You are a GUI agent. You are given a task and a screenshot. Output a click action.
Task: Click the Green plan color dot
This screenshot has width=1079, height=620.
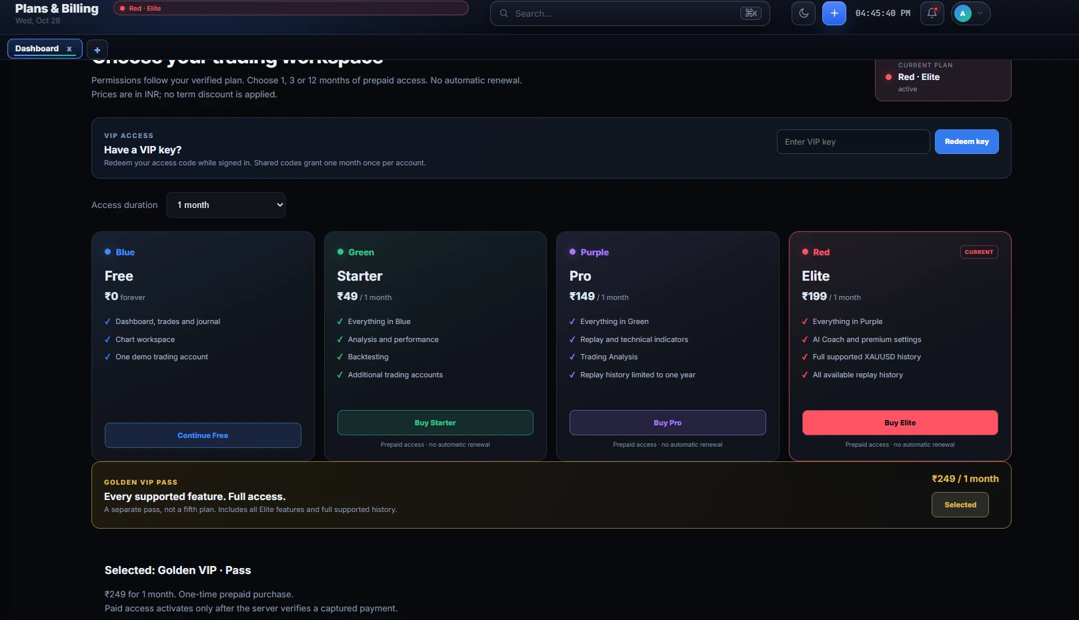tap(340, 252)
